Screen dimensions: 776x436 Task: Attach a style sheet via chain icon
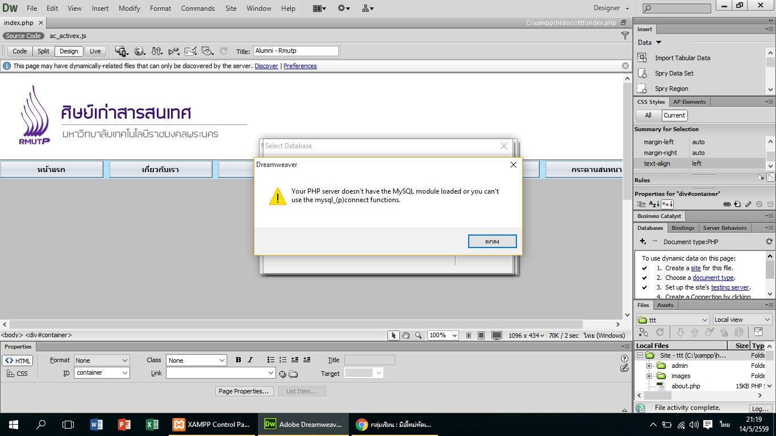tap(727, 204)
